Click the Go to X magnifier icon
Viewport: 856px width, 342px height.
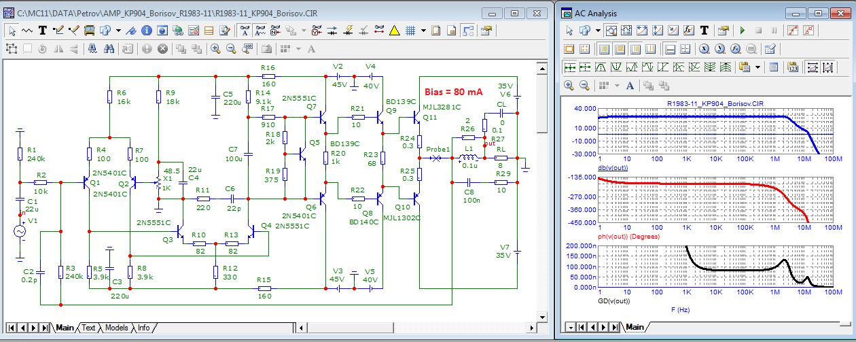pyautogui.click(x=705, y=49)
